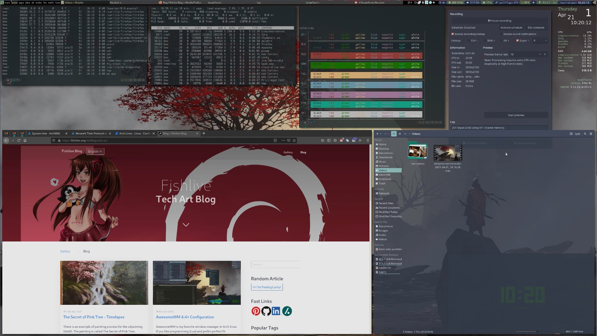Image resolution: width=597 pixels, height=336 pixels.
Task: Switch Dolphin to icons view mode
Action: point(394,134)
